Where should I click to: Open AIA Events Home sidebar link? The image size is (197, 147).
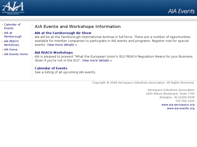tap(16, 54)
